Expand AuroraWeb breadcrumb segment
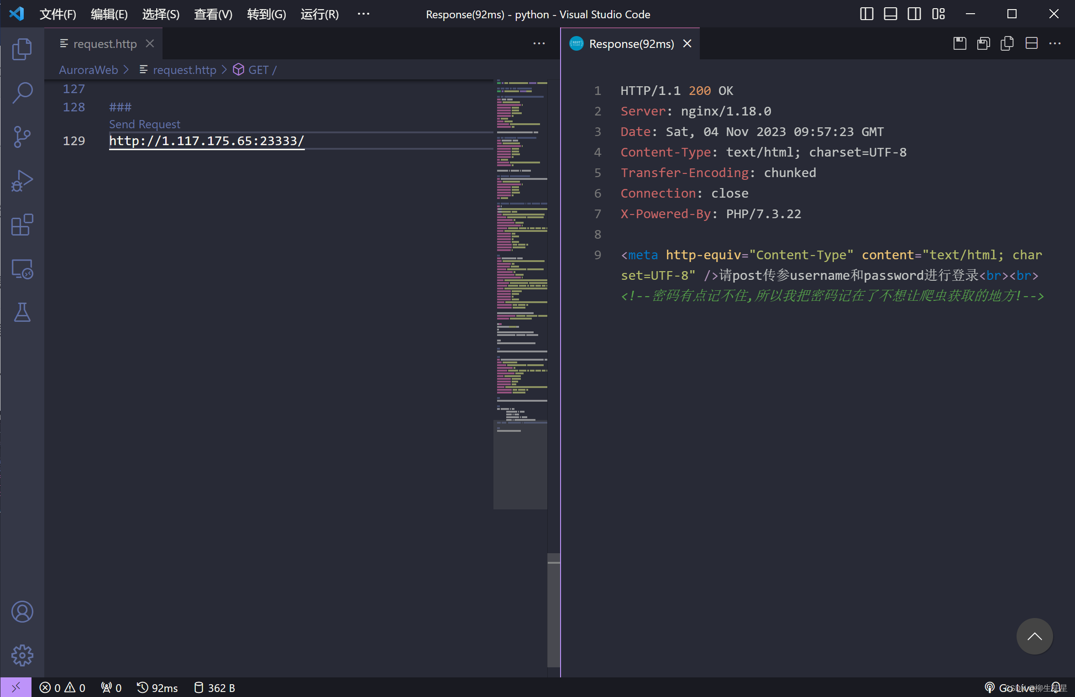 88,70
